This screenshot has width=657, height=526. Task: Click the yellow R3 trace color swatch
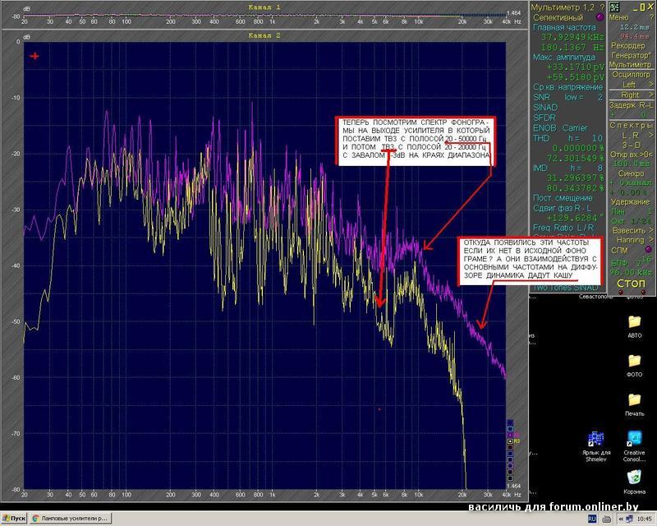click(x=510, y=441)
